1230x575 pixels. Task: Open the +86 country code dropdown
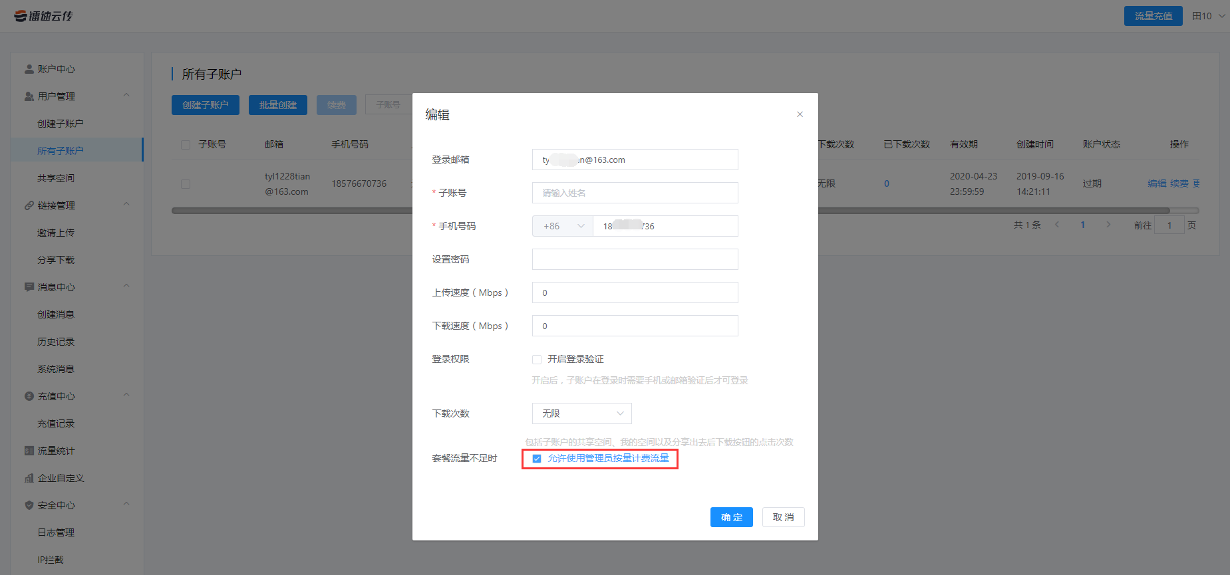click(x=562, y=226)
